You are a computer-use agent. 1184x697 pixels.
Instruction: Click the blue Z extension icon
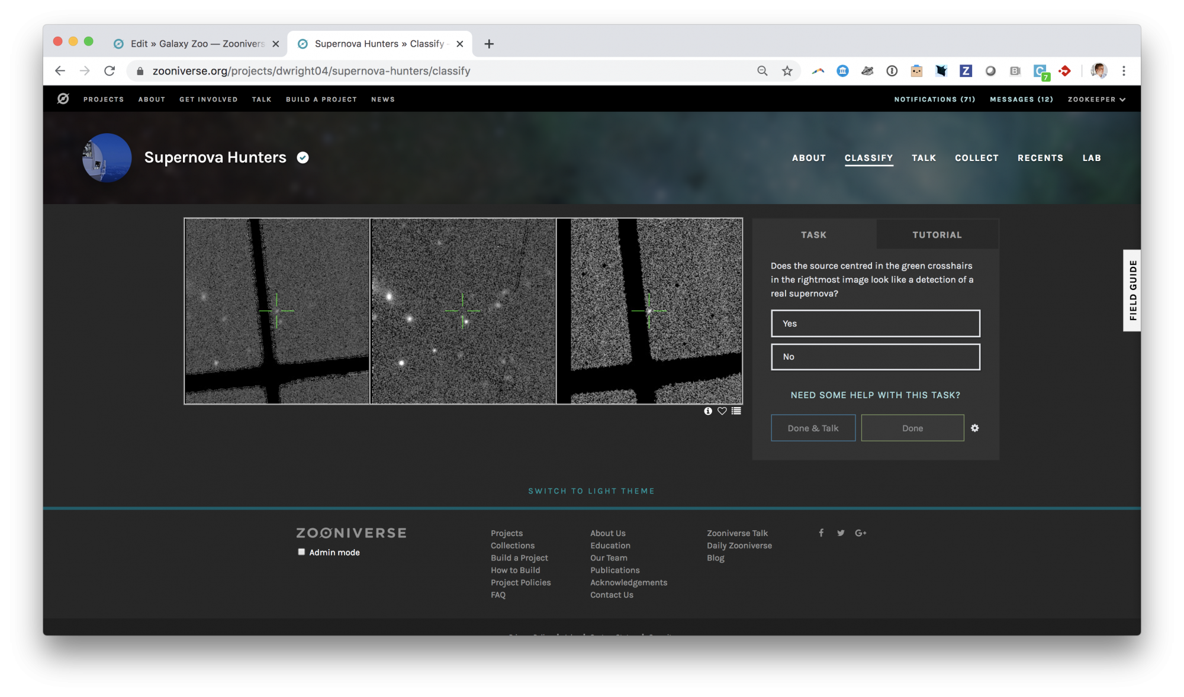[966, 71]
